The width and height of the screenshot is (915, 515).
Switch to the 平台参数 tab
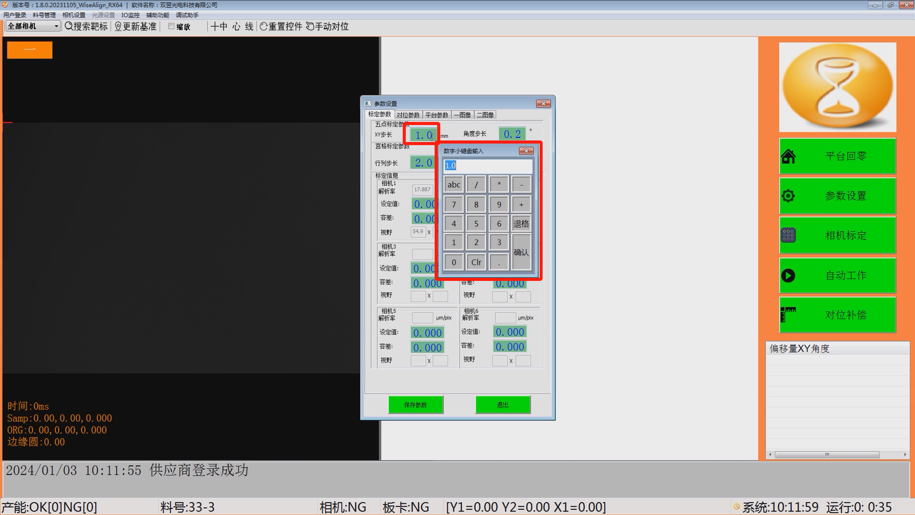click(x=437, y=115)
